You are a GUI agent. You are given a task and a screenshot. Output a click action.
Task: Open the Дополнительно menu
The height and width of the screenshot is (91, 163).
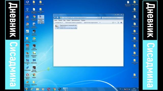[x=76, y=20]
